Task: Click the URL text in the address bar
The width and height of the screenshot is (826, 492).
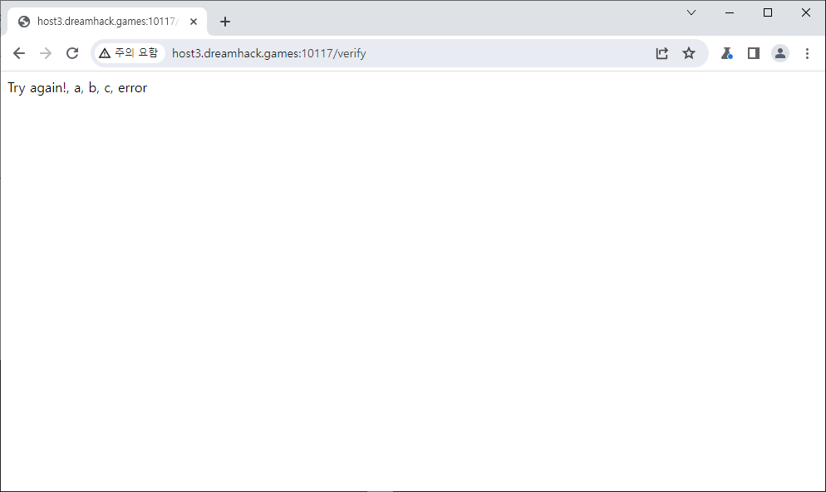Action: 268,53
